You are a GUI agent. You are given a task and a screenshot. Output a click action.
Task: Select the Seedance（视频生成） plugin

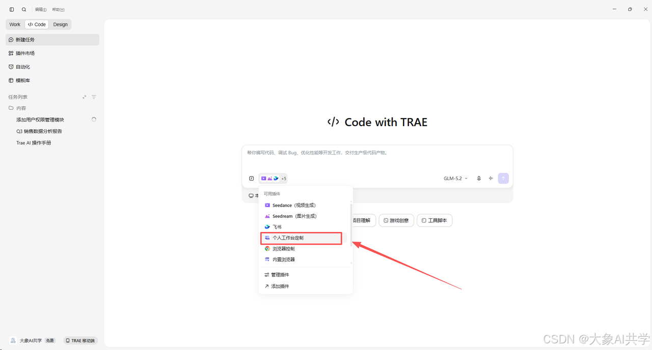pos(305,206)
